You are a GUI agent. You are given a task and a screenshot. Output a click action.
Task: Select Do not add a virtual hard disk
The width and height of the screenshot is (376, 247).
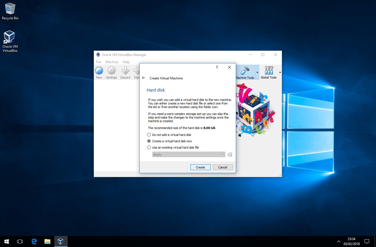169,135
